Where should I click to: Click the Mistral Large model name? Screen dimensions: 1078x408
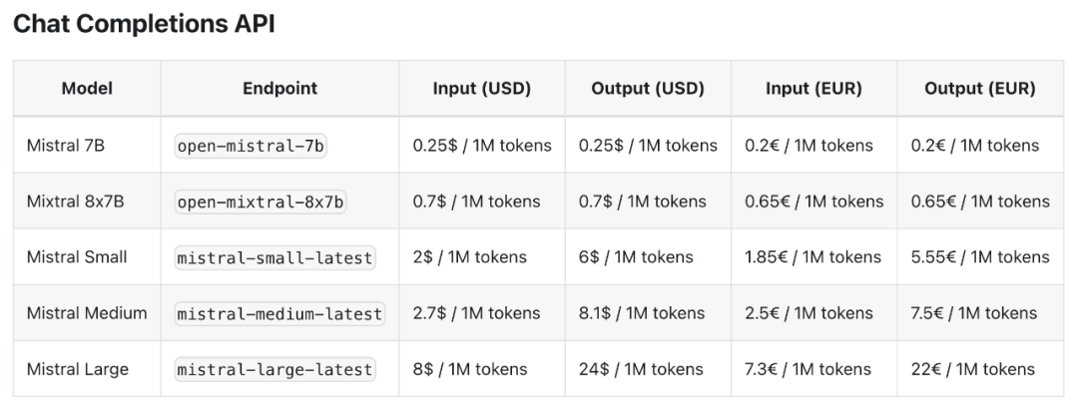coord(78,369)
